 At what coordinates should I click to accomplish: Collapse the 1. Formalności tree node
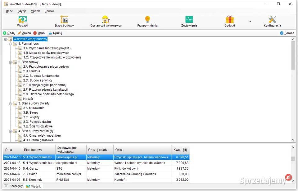click(10, 44)
